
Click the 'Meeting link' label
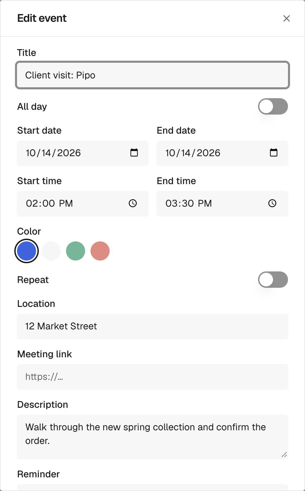click(45, 354)
